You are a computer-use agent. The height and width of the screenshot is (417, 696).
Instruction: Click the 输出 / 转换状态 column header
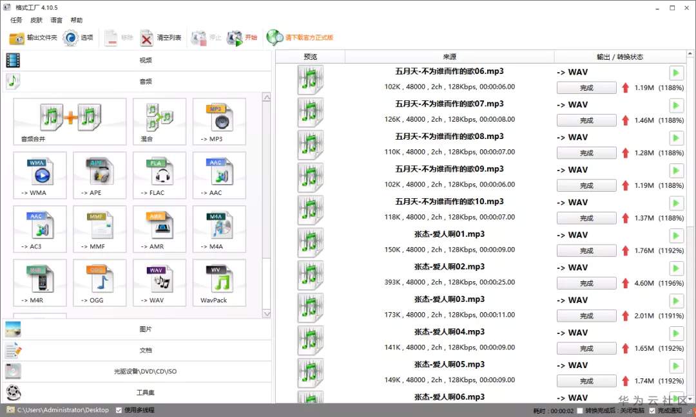pyautogui.click(x=620, y=57)
